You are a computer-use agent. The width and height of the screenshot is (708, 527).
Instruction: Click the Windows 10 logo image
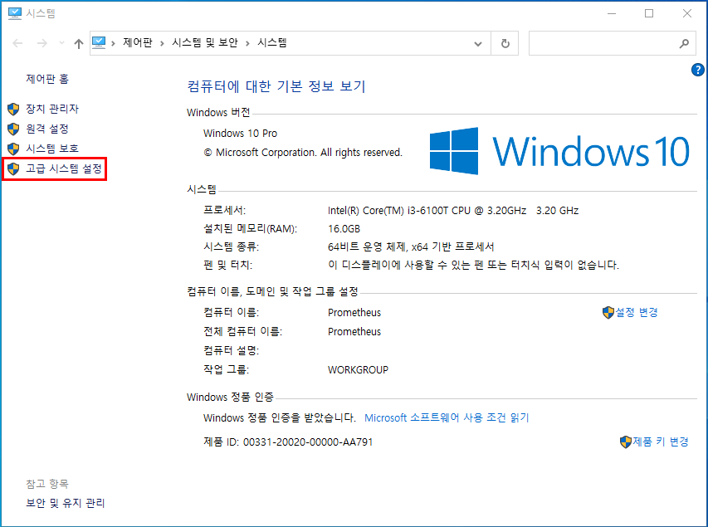(559, 151)
